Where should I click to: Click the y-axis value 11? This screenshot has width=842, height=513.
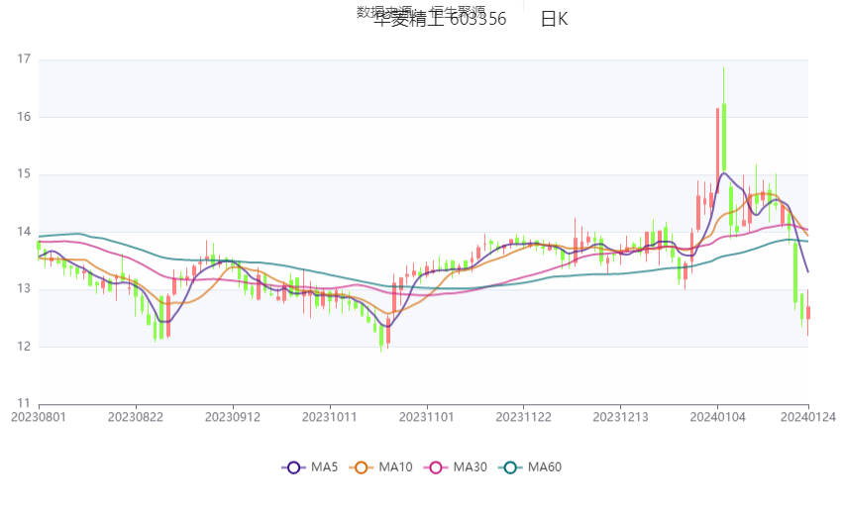tap(24, 403)
